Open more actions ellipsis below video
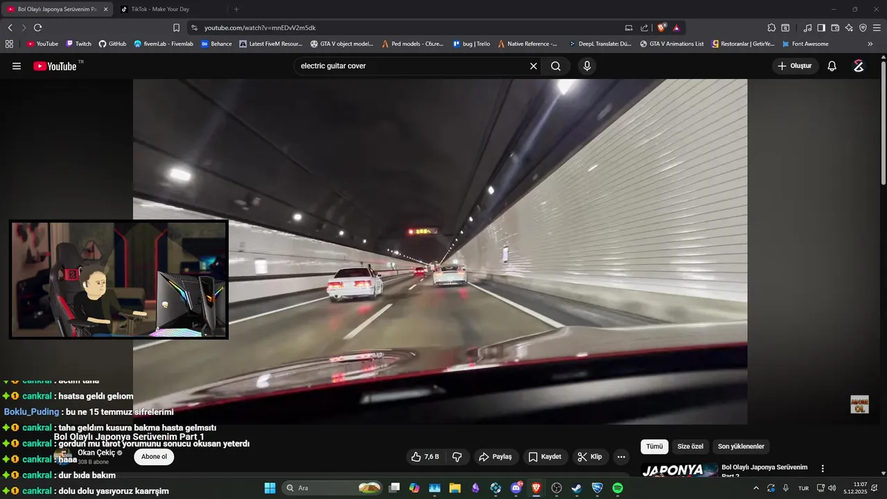Screen dimensions: 887x499 point(621,457)
